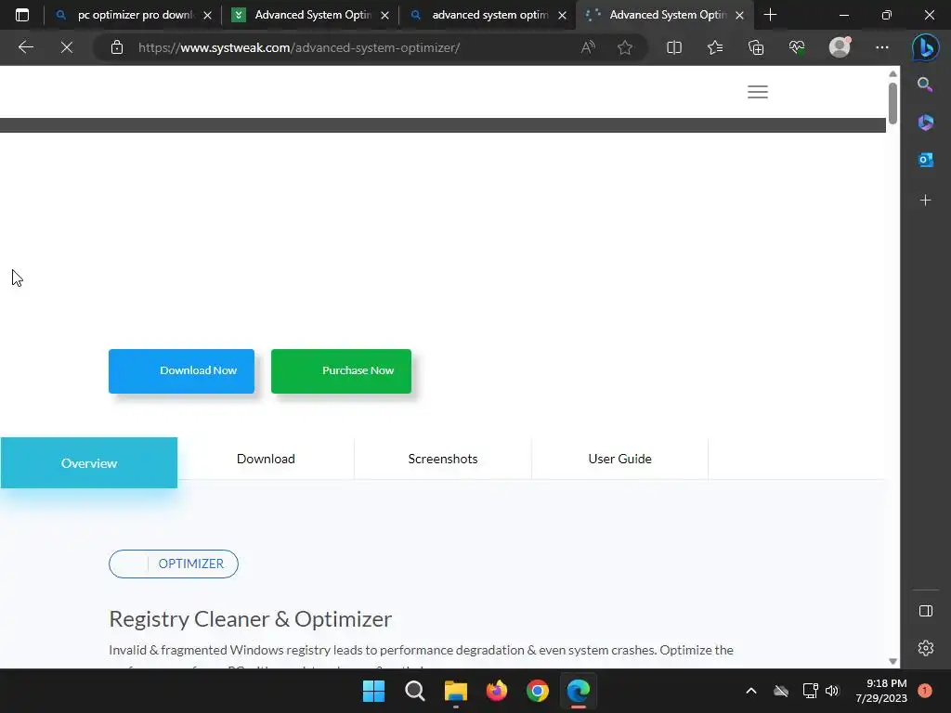
Task: Open sidebar Search tool
Action: point(925,84)
